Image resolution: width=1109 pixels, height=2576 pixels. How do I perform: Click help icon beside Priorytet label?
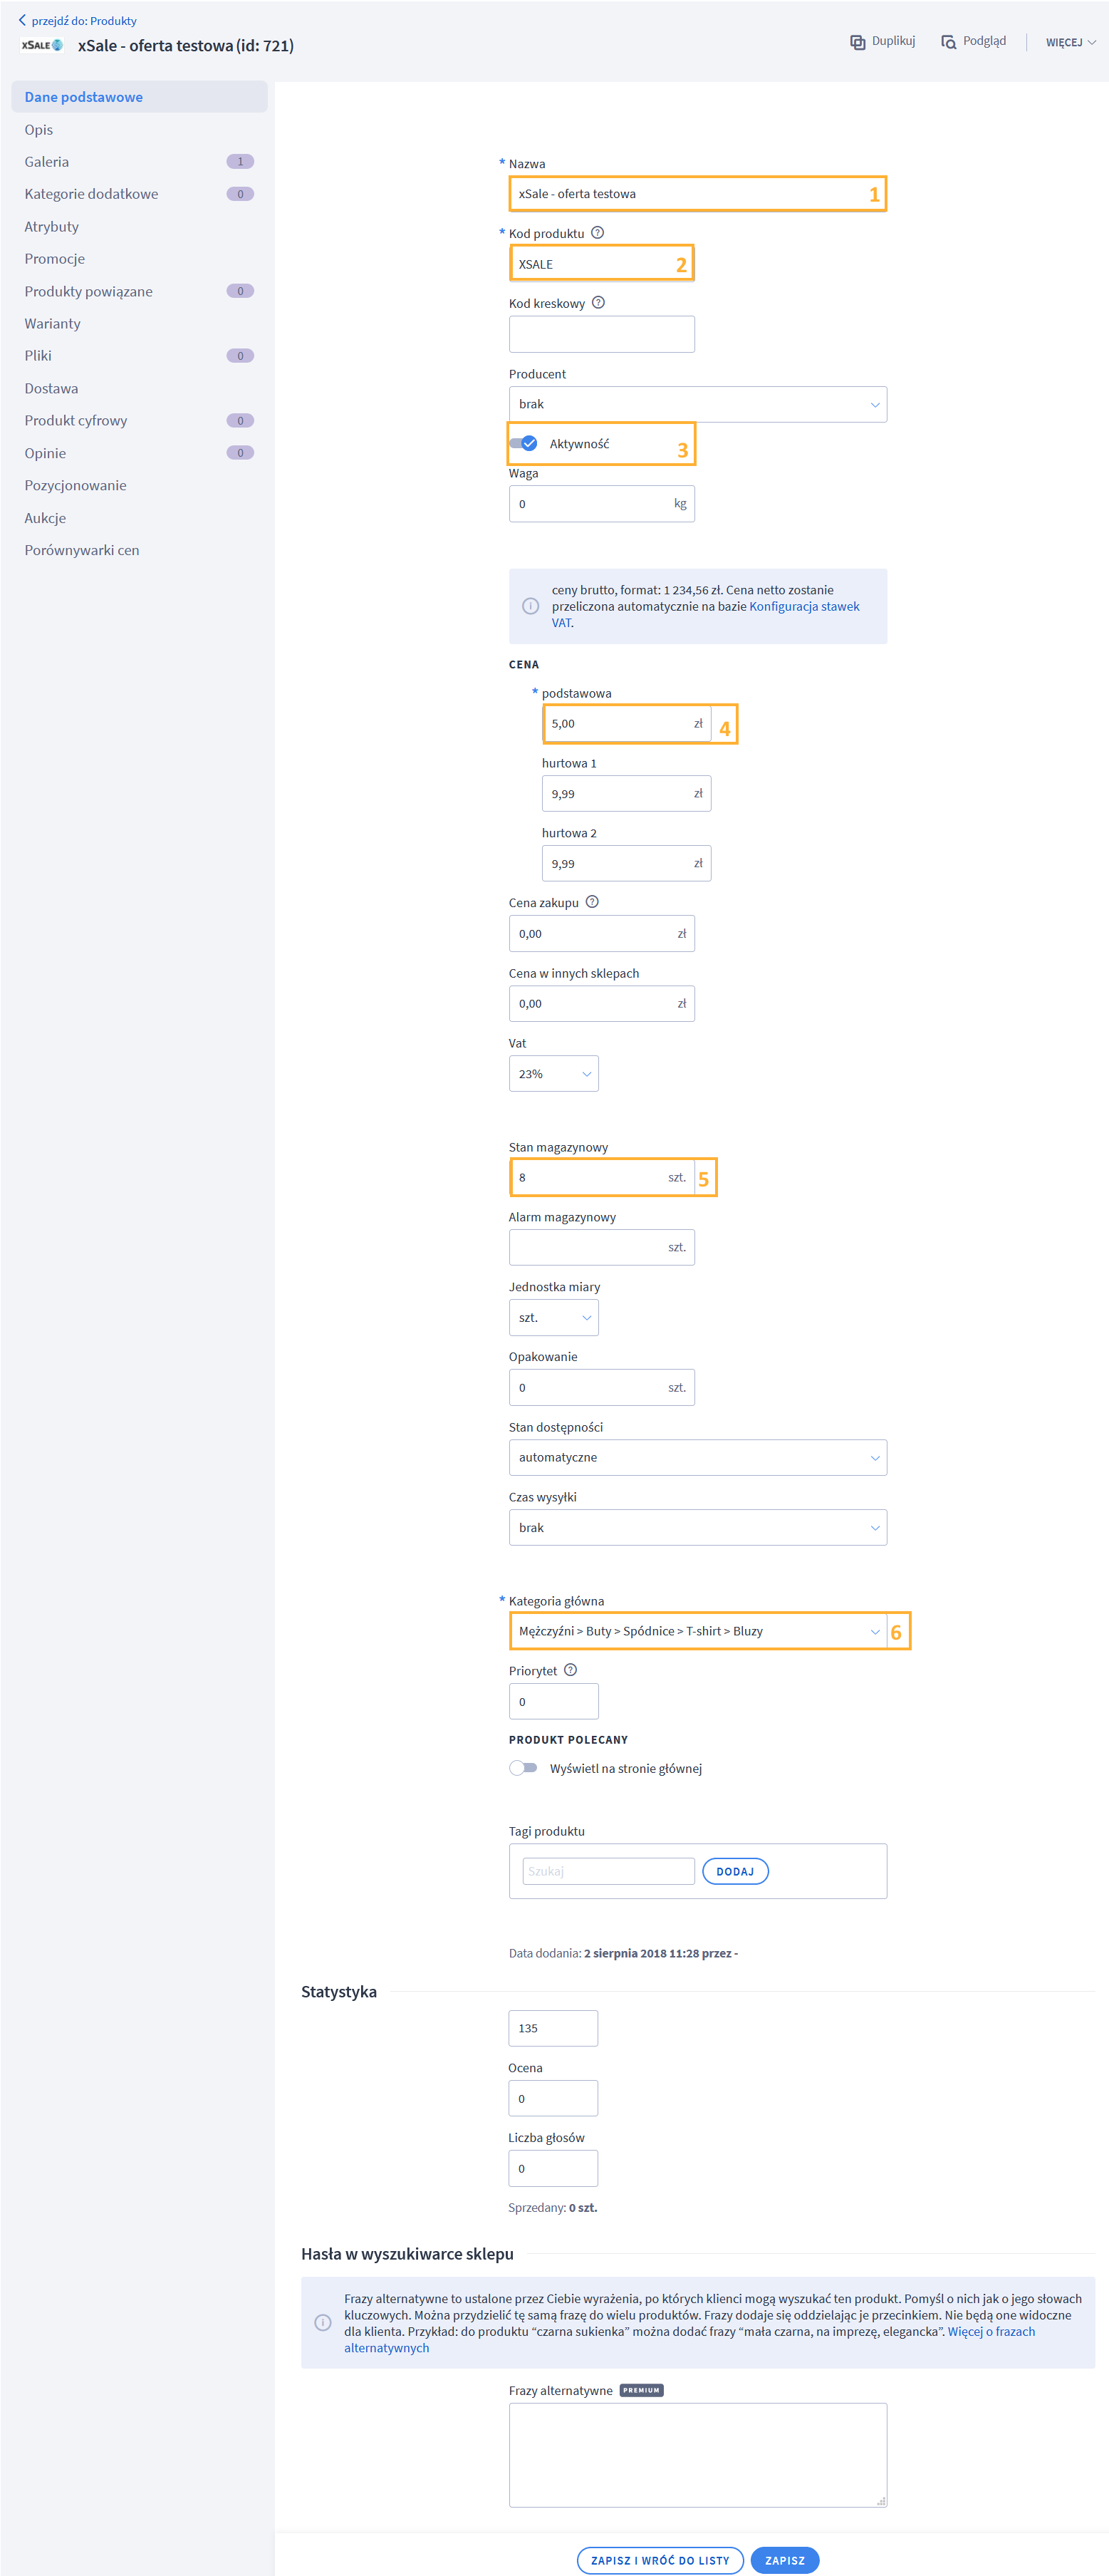click(x=570, y=1670)
